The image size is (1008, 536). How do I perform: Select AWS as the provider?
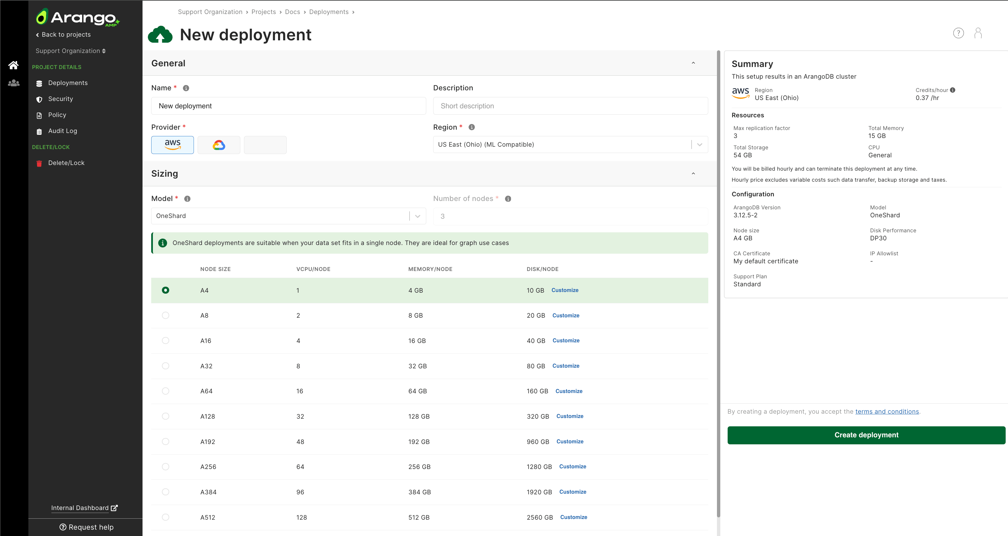coord(173,145)
